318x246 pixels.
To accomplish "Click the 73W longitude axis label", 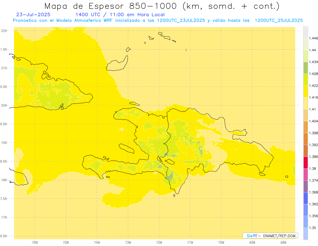I will (128, 242).
